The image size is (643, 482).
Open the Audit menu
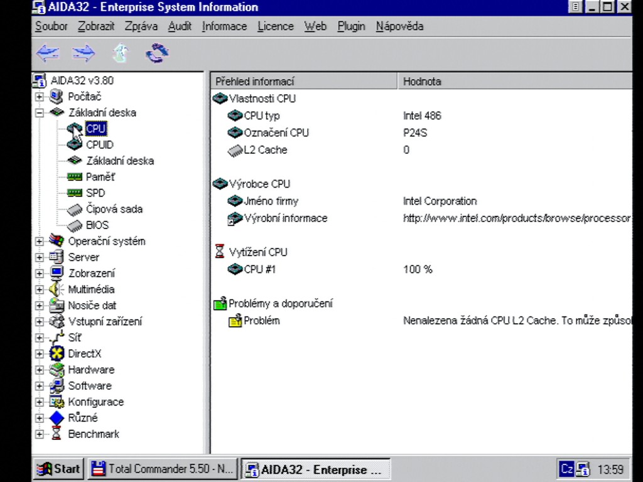point(180,26)
